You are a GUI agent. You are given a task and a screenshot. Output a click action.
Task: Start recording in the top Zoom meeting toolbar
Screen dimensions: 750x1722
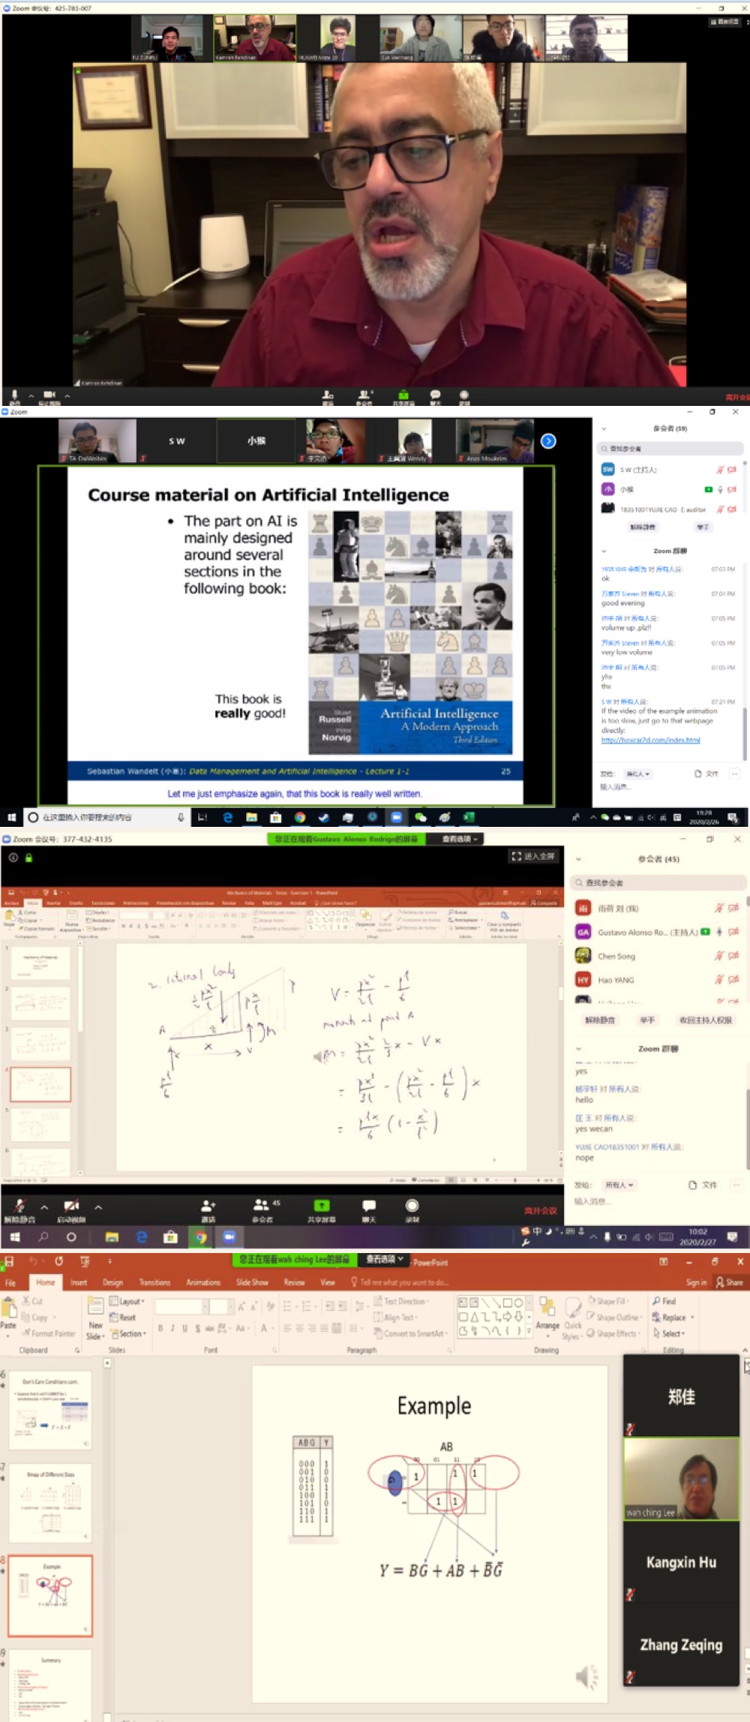click(x=464, y=395)
